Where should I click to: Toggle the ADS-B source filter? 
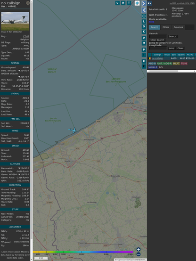(x=152, y=64)
